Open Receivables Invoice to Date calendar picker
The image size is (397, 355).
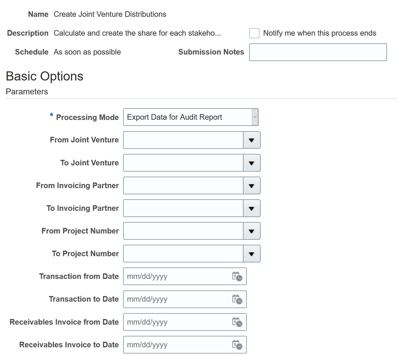pos(237,345)
